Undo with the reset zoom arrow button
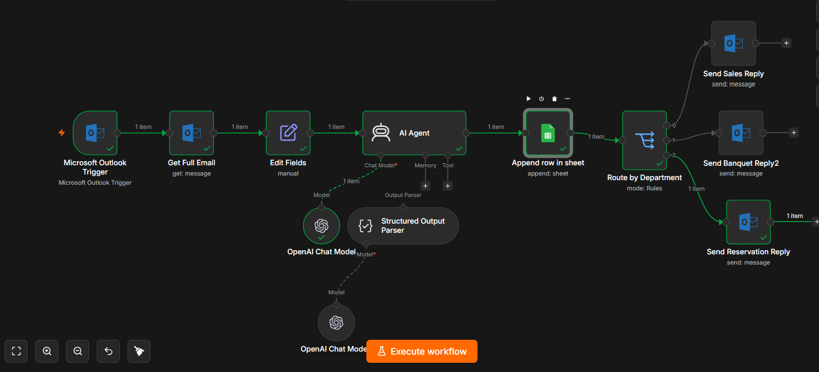 [109, 351]
